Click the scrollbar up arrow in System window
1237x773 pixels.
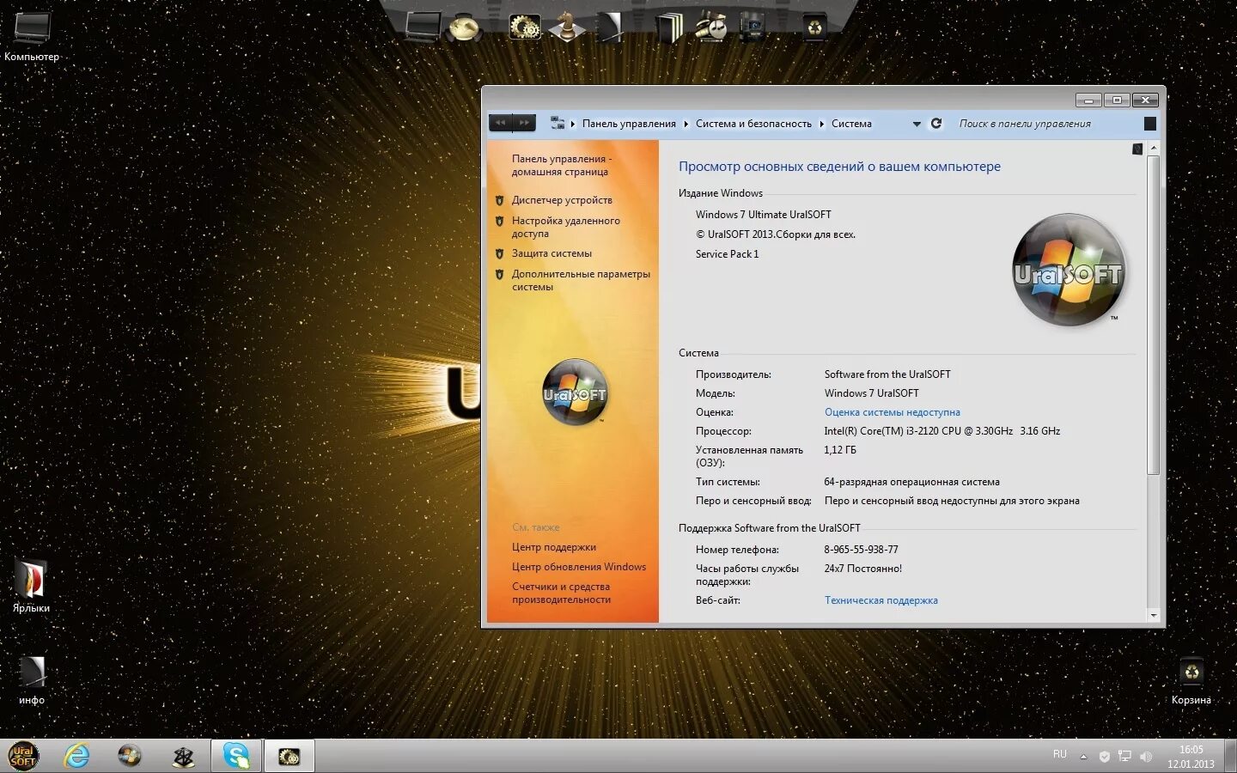[x=1153, y=149]
